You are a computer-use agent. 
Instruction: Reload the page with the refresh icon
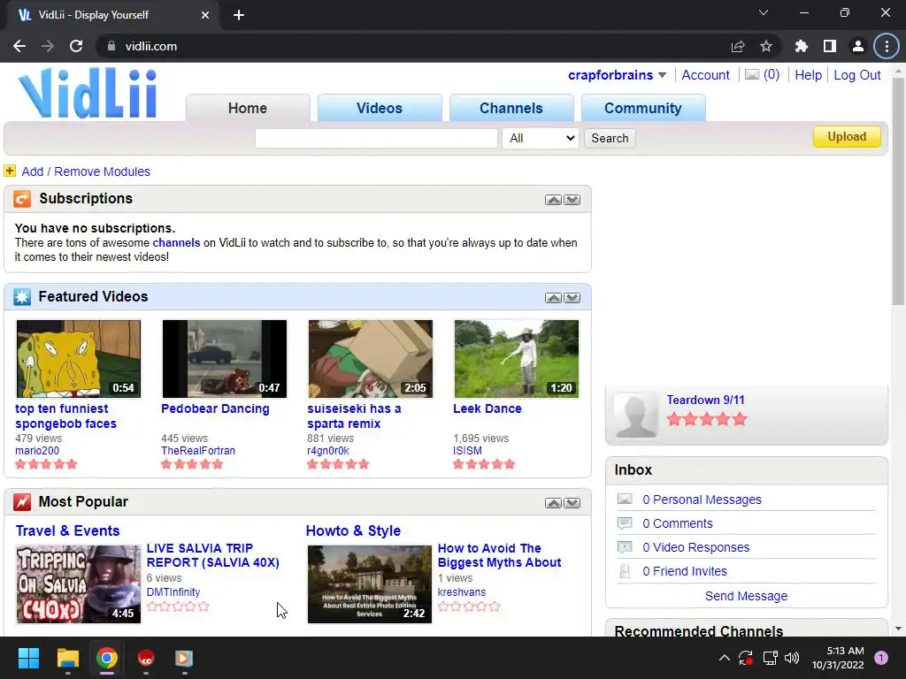tap(76, 46)
